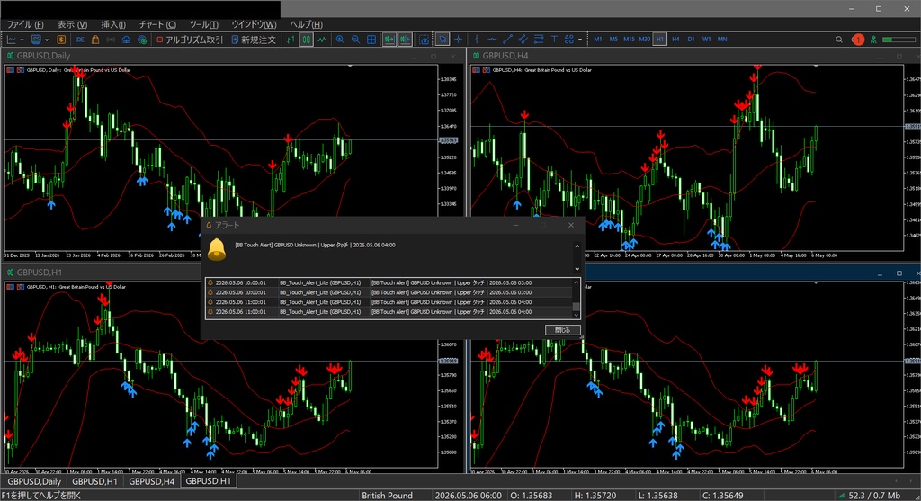The width and height of the screenshot is (921, 501).
Task: Click status bar text 'British Pound'
Action: coord(387,495)
